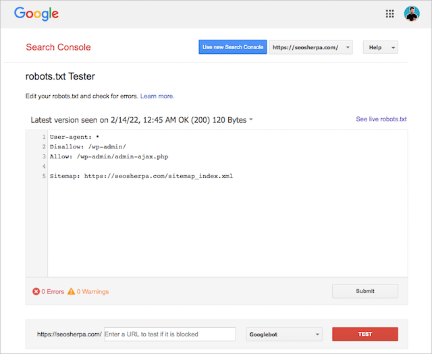This screenshot has height=354, width=432.
Task: Click the Disallow: /wp-admin/ line
Action: coord(88,147)
